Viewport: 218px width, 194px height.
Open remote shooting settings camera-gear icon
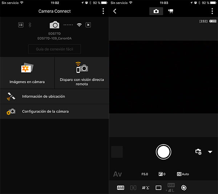198,152
